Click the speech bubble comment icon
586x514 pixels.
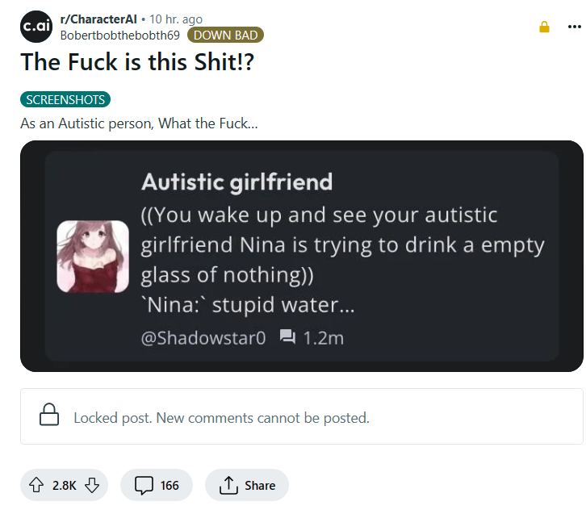144,485
